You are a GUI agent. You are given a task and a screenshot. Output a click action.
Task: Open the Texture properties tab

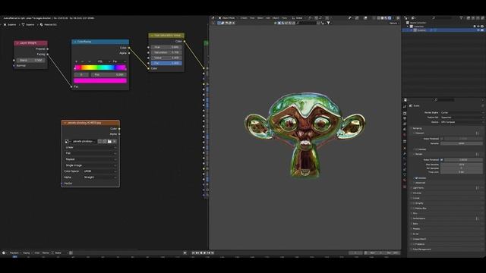pos(405,187)
